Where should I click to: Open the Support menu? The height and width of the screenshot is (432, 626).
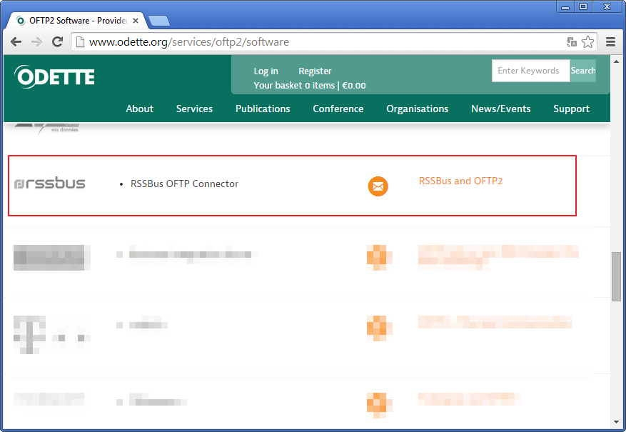(571, 109)
